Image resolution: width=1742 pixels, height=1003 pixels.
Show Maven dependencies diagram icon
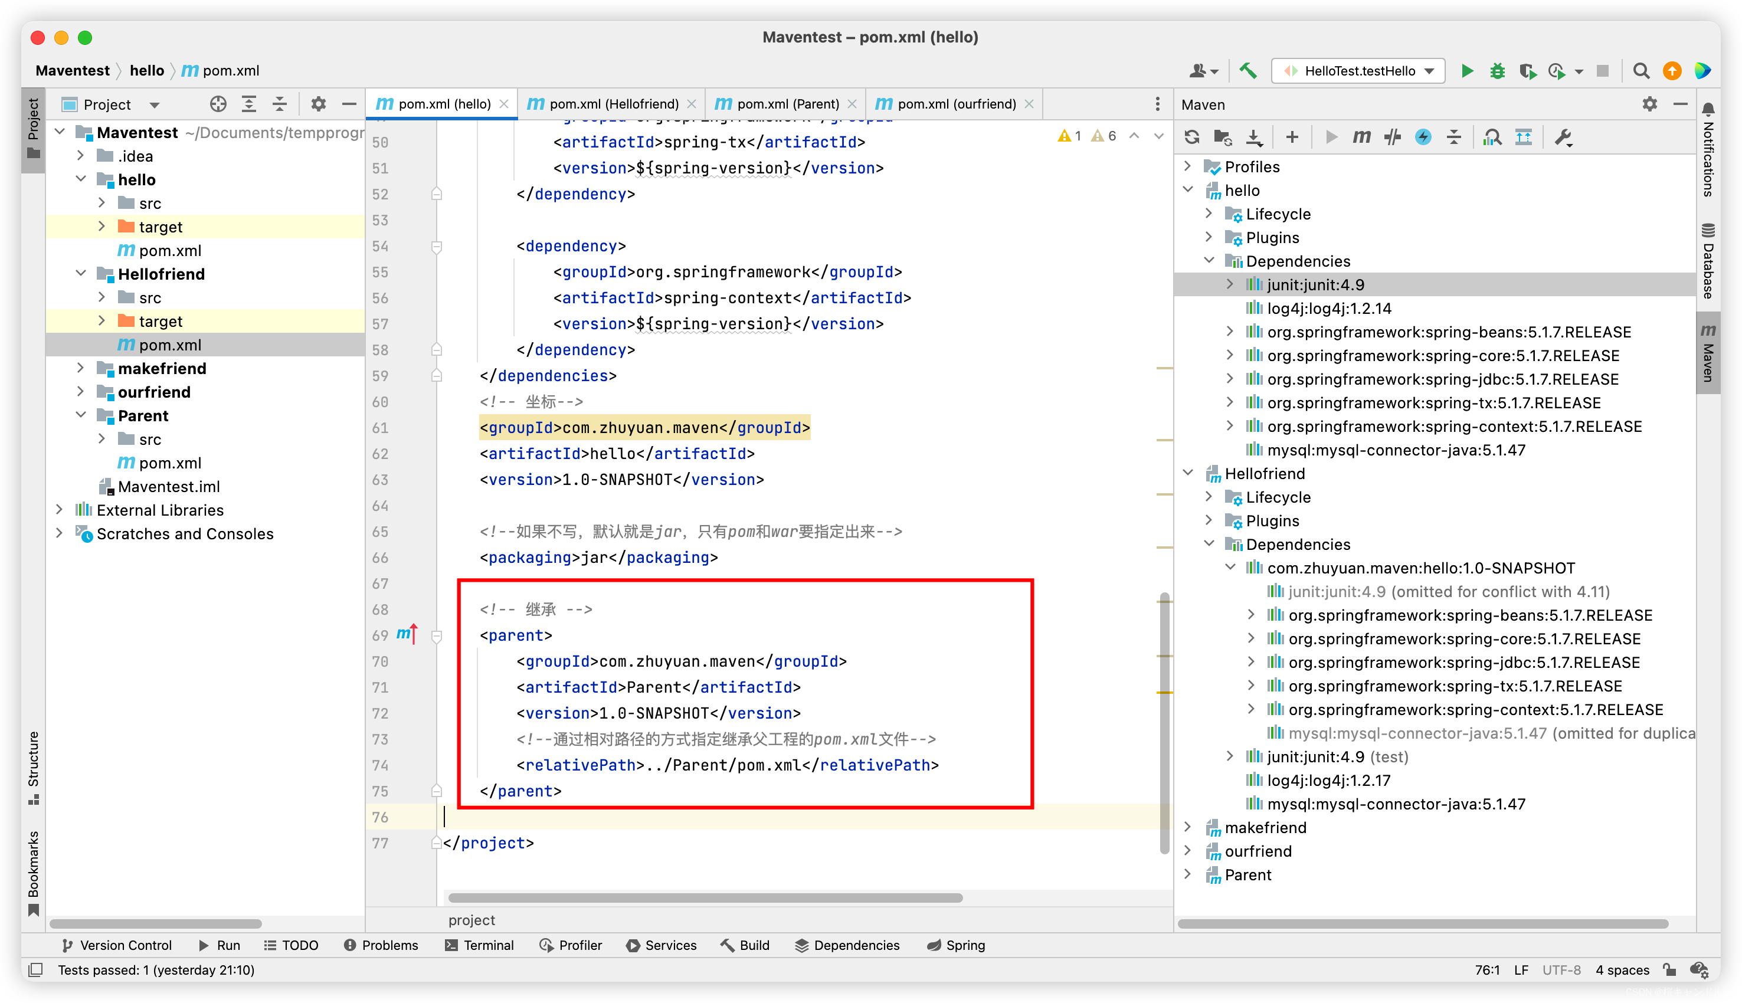(1523, 137)
